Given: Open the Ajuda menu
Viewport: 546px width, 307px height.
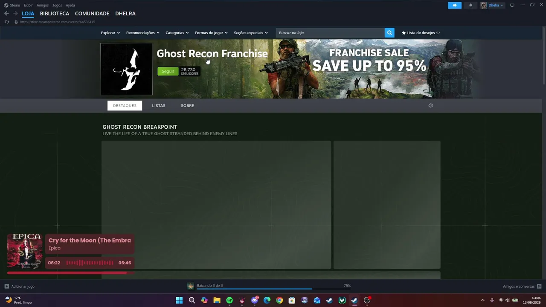Looking at the screenshot, I should click(70, 6).
